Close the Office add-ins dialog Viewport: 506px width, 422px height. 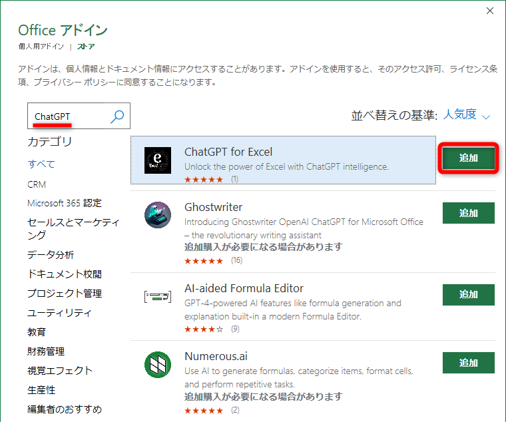point(490,11)
